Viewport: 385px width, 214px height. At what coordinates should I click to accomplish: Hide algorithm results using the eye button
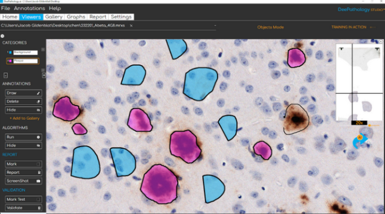click(x=23, y=145)
